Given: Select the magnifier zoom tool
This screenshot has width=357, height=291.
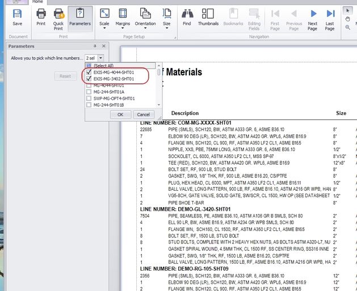Looking at the screenshot, I should click(x=348, y=28).
